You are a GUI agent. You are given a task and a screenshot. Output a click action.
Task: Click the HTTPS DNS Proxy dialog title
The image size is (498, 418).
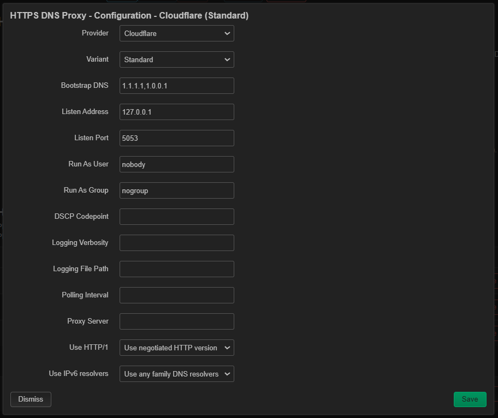pos(129,15)
